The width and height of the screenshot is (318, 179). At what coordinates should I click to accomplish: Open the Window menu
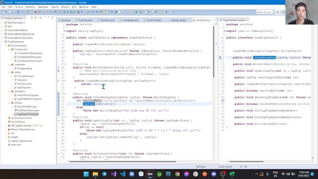(x=83, y=7)
